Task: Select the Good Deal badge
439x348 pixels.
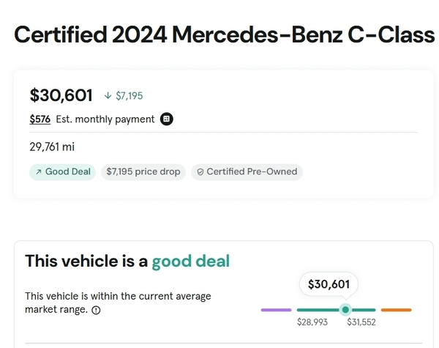Action: click(62, 172)
